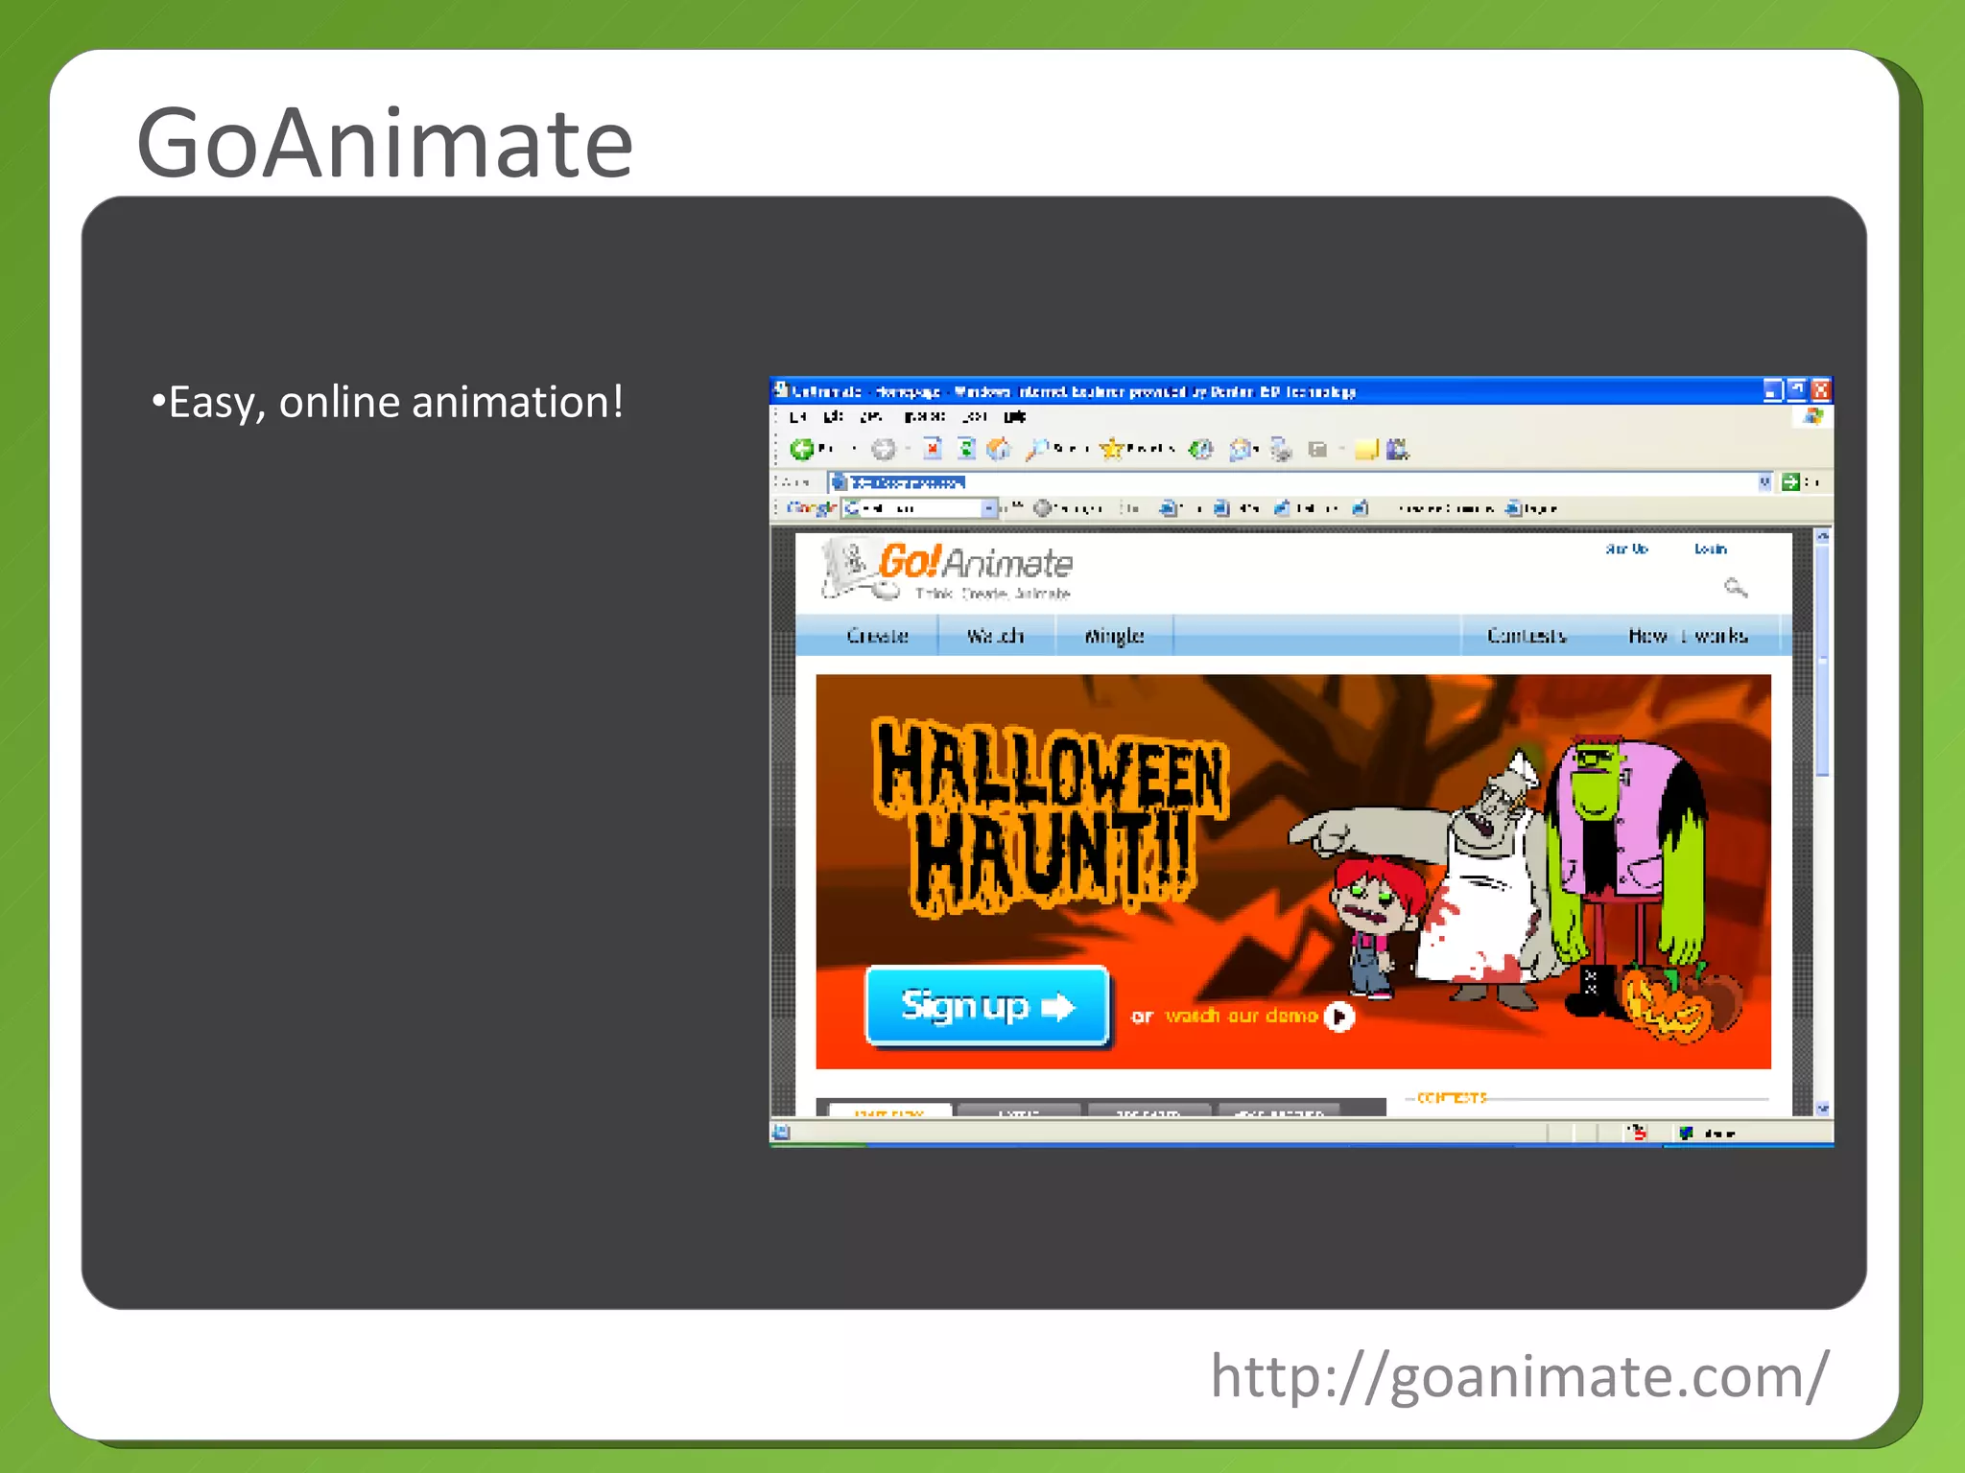Viewport: 1965px width, 1473px height.
Task: Click the GoAnimate slide title
Action: click(x=385, y=143)
